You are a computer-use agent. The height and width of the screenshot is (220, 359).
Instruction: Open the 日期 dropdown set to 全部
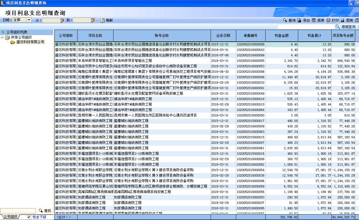[29, 20]
